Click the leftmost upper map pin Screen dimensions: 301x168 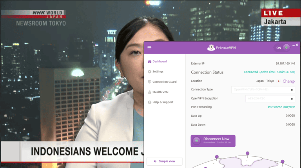tap(217, 157)
